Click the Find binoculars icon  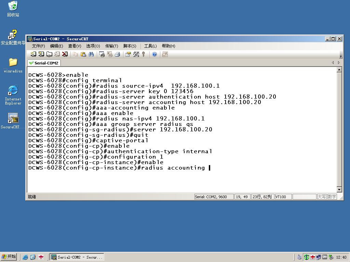(91, 54)
